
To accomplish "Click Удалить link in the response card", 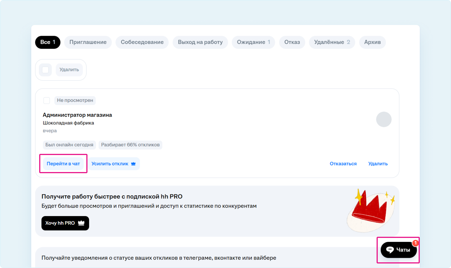I will [378, 164].
